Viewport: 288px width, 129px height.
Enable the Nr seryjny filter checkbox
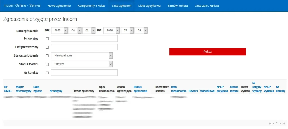point(47,39)
